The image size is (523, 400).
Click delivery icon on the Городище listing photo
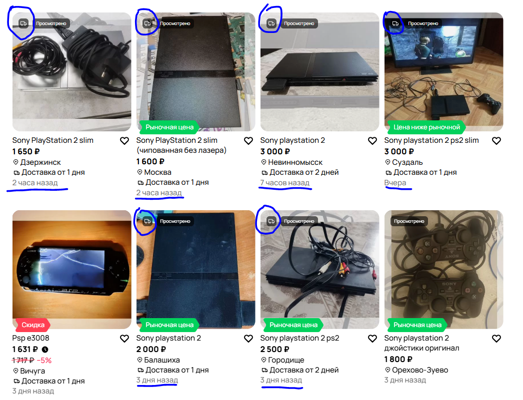271,221
